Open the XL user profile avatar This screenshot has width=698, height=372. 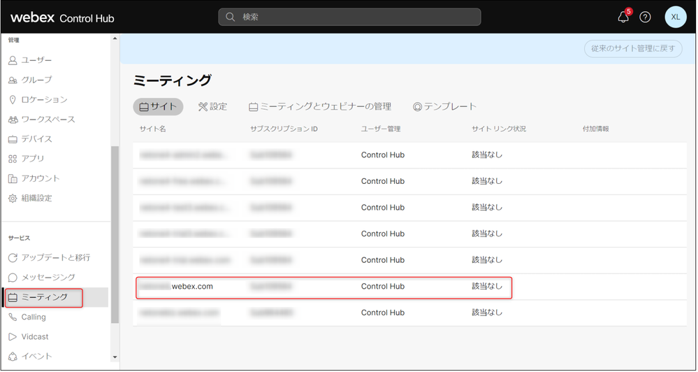[676, 17]
